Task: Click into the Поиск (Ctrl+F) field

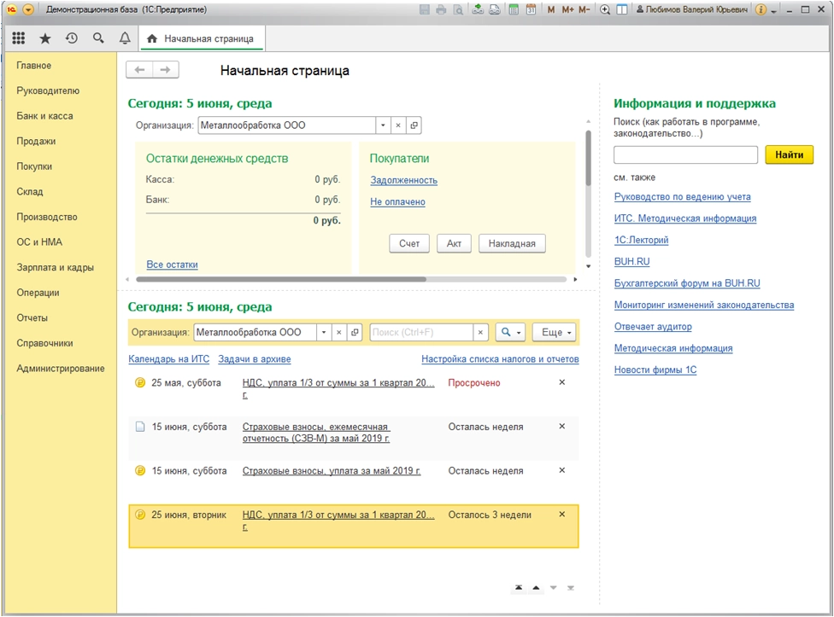Action: [x=421, y=332]
